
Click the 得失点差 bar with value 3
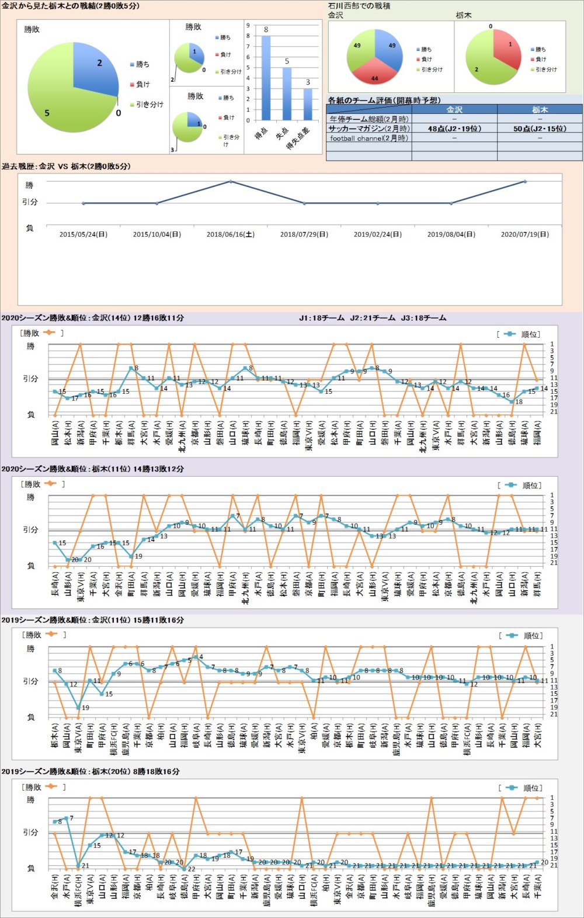(x=308, y=104)
